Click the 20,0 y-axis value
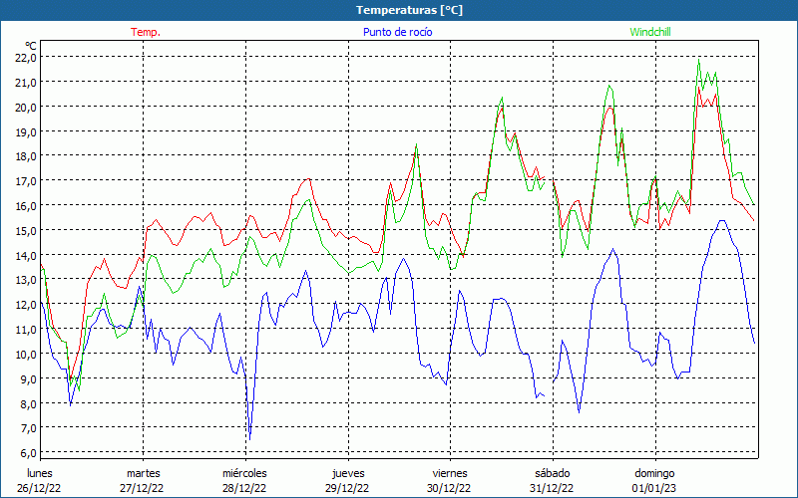This screenshot has height=498, width=798. tap(27, 108)
